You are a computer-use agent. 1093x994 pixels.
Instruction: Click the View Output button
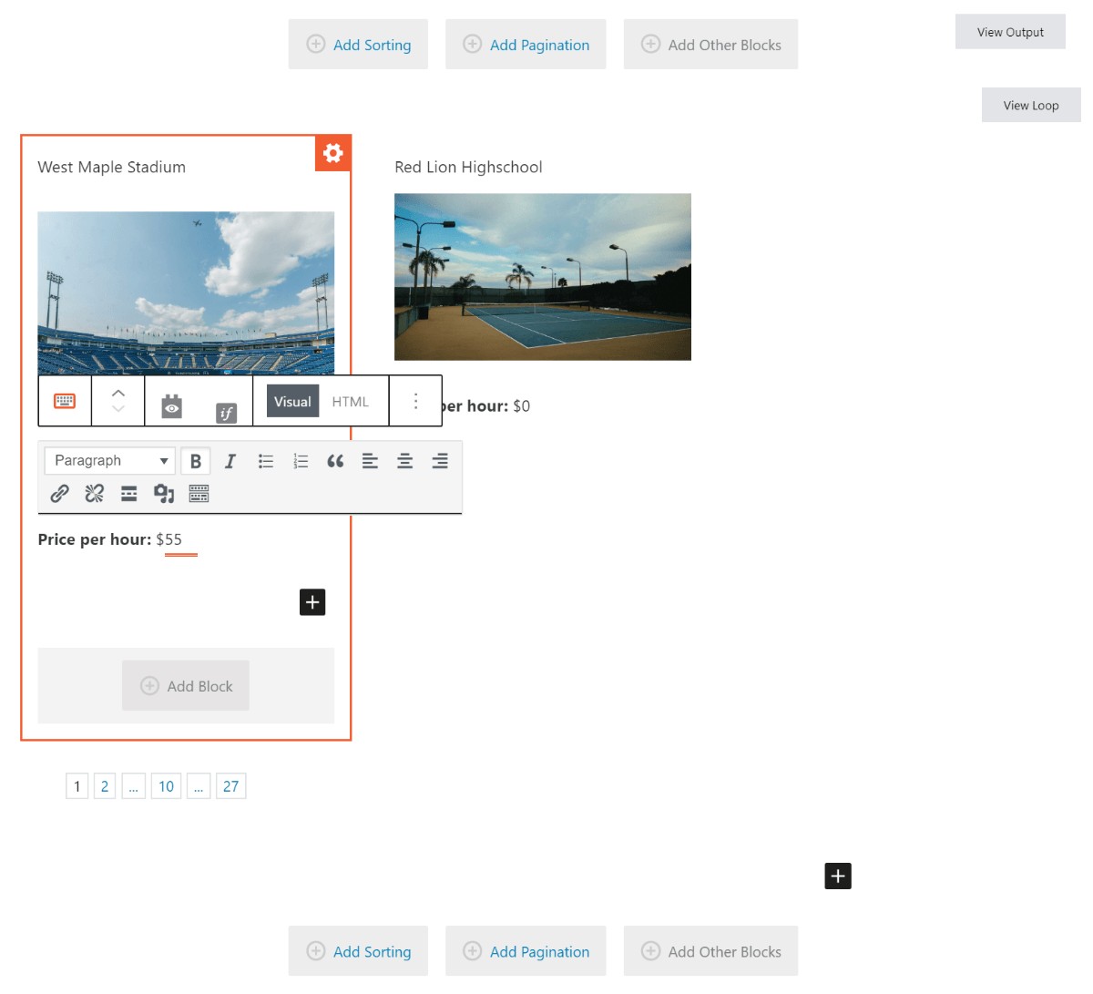click(1010, 32)
